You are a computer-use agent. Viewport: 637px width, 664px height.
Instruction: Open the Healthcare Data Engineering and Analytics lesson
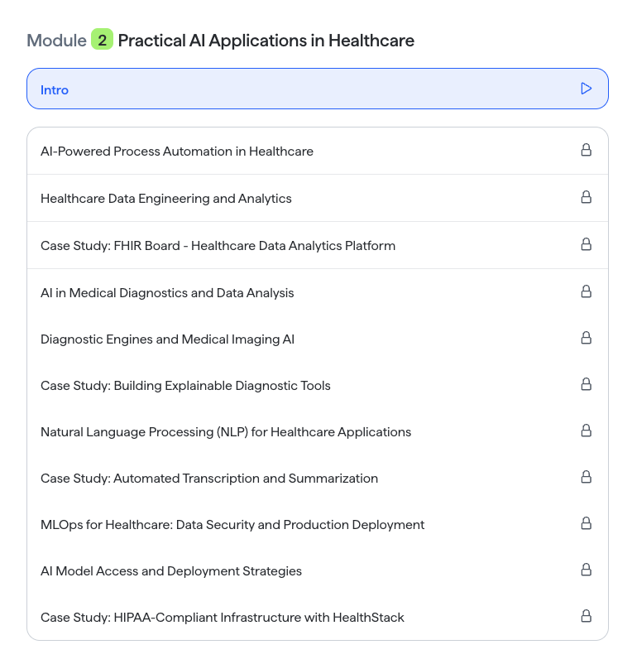(318, 198)
